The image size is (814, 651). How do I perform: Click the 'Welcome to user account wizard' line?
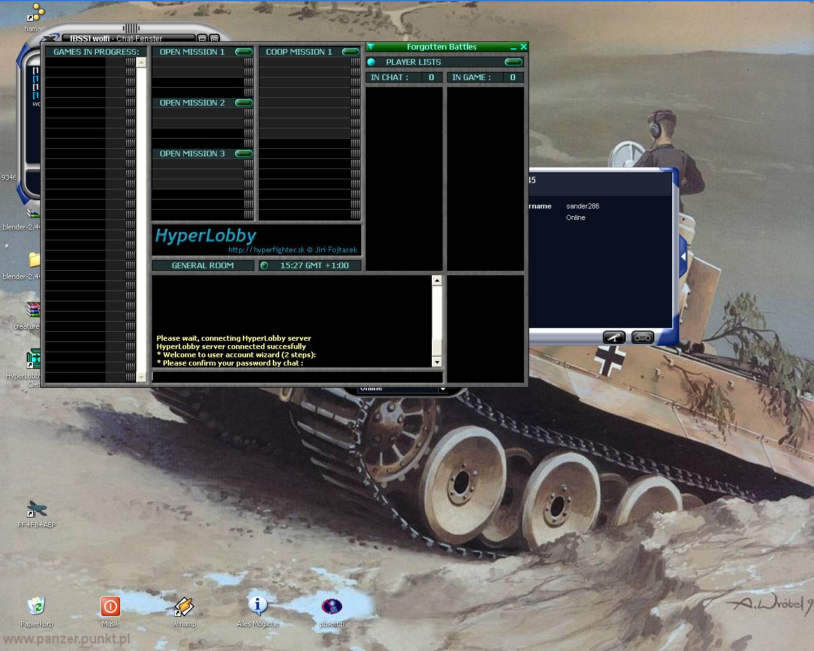pos(236,355)
